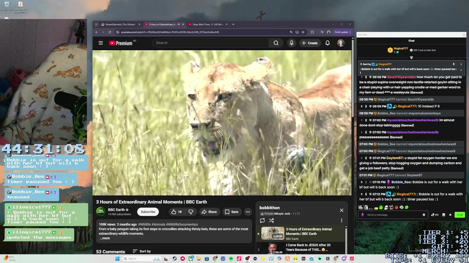Open chat settings gear icon
The height and width of the screenshot is (263, 469).
(x=450, y=215)
